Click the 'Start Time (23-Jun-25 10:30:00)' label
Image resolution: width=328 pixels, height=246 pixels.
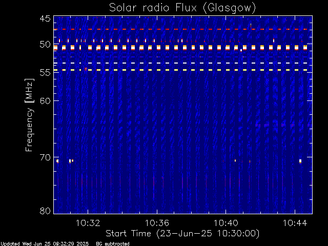click(182, 234)
